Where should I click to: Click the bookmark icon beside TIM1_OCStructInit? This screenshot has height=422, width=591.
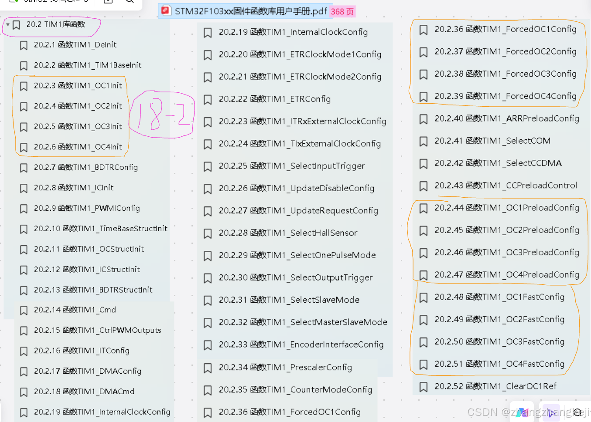(24, 250)
